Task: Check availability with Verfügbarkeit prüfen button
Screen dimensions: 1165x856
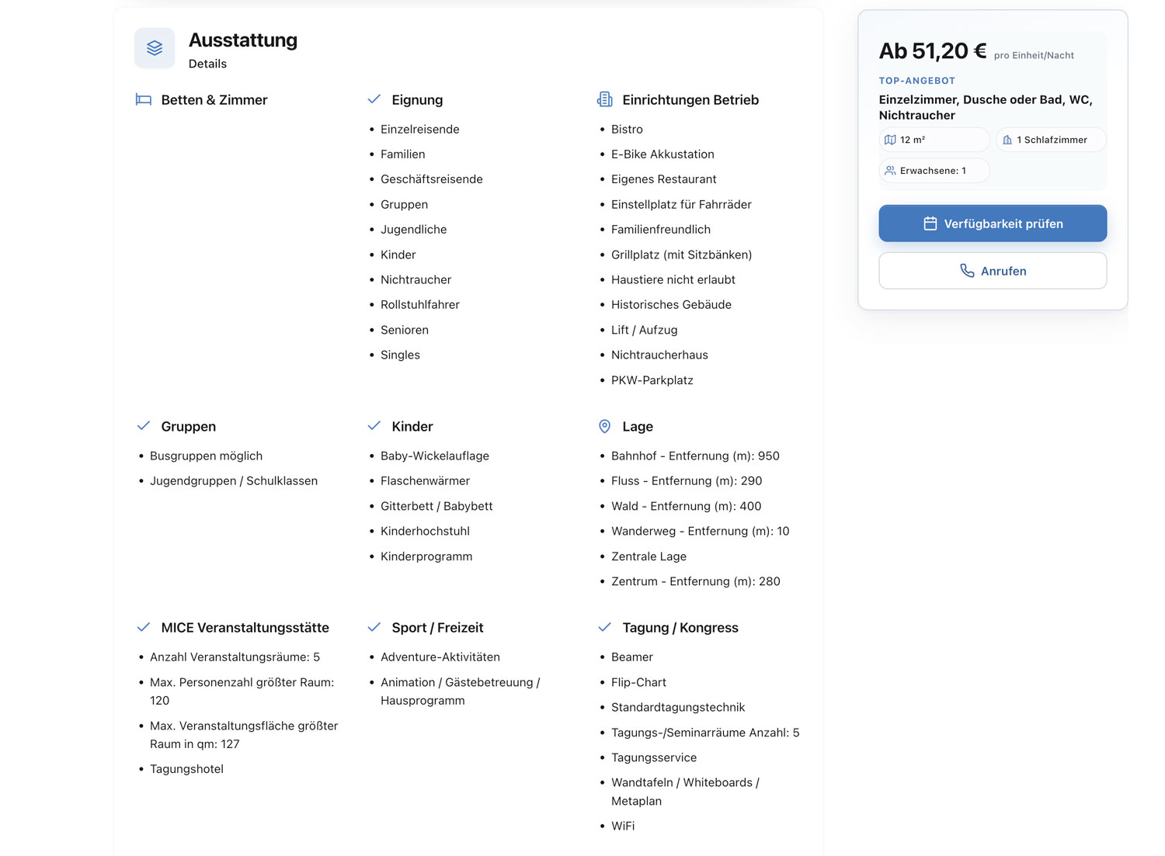Action: pos(993,224)
